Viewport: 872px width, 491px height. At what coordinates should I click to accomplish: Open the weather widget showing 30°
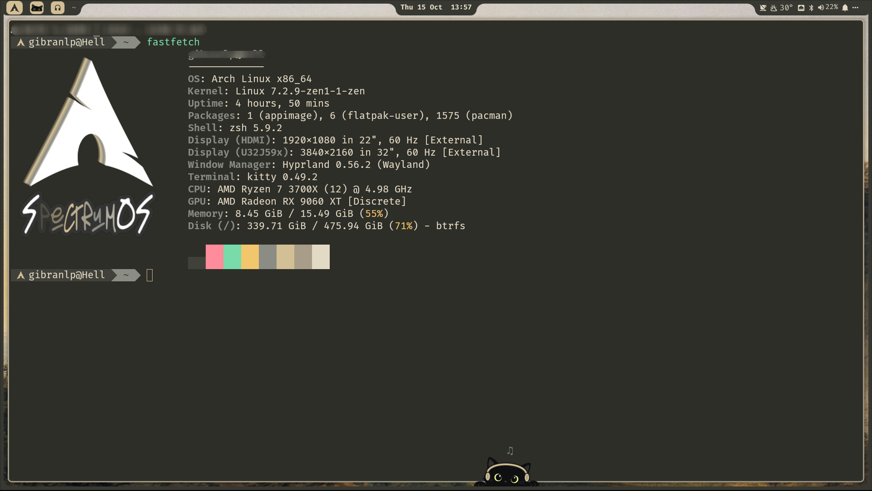[782, 8]
